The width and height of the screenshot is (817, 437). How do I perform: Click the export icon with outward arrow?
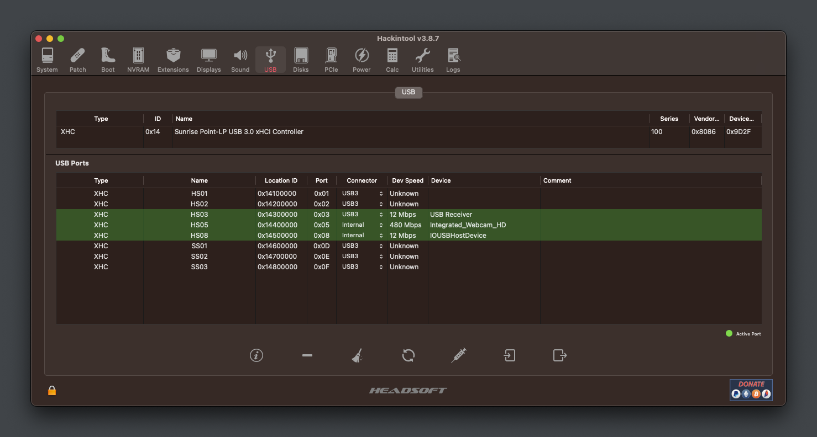pyautogui.click(x=560, y=355)
